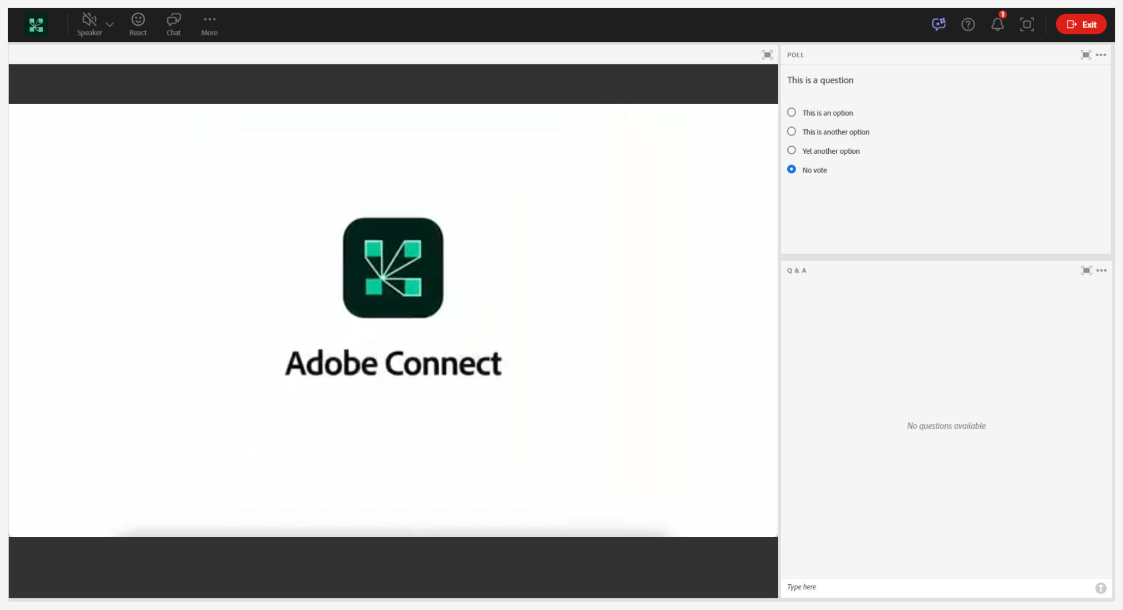This screenshot has height=610, width=1123.
Task: Click the Adobe Connect logo in the top bar
Action: point(36,25)
